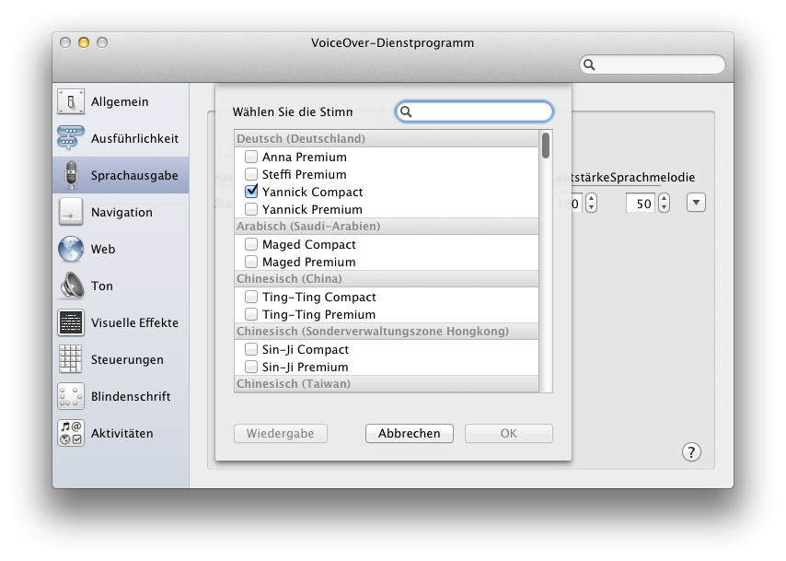
Task: Open the Web globe icon
Action: (71, 250)
